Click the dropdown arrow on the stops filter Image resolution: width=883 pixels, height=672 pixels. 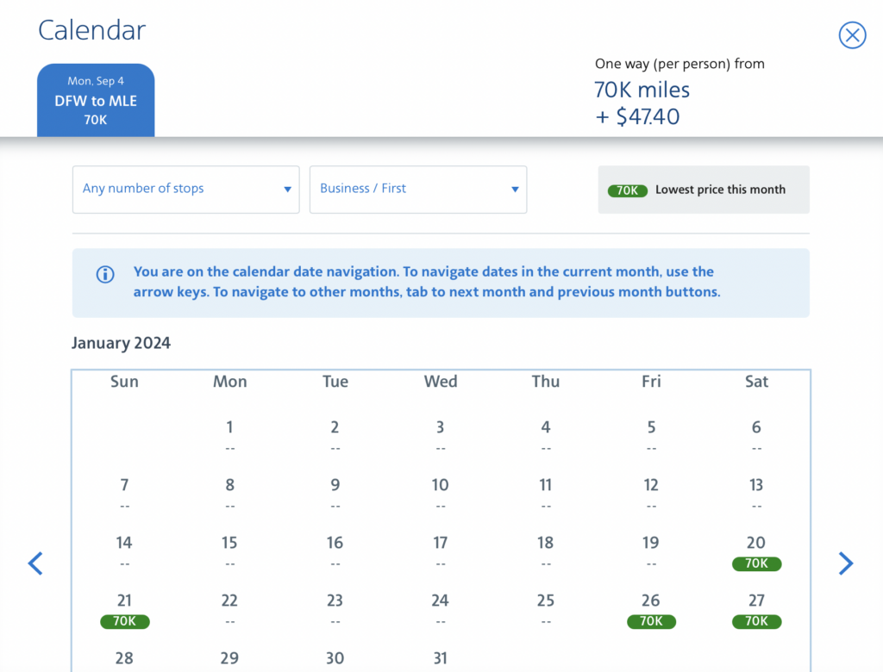(x=286, y=189)
